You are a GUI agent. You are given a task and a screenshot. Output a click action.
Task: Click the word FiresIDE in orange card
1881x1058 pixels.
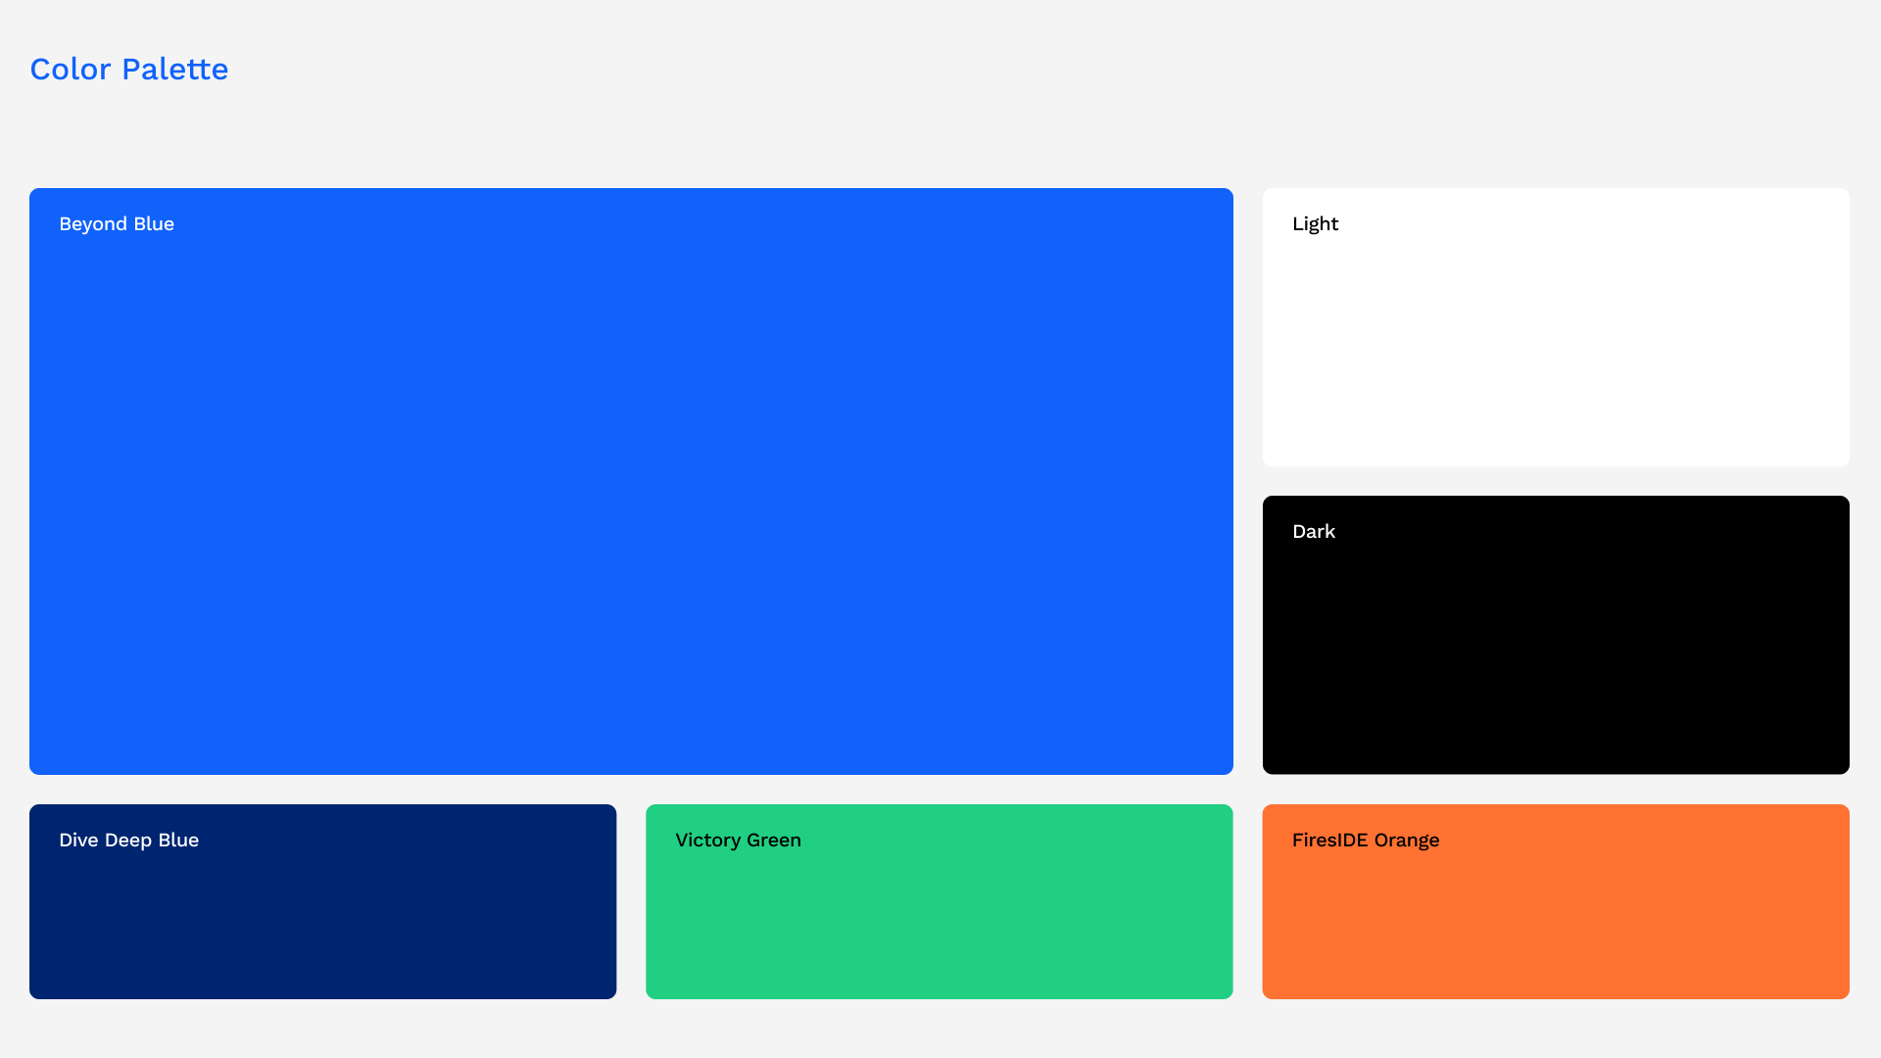[1329, 841]
